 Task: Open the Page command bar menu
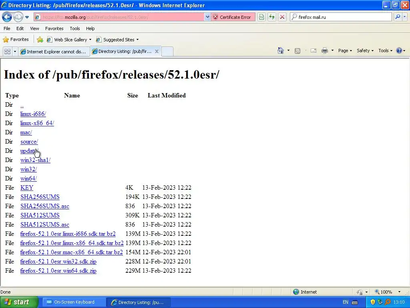coord(345,51)
